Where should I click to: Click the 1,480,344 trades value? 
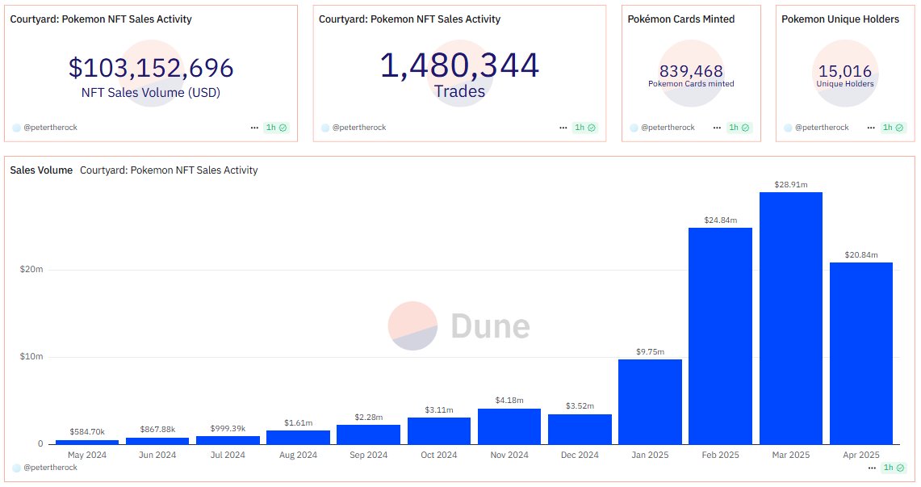[x=459, y=65]
